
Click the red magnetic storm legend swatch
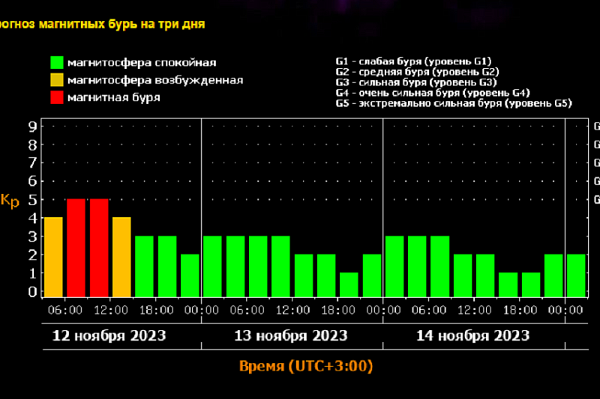coord(57,97)
